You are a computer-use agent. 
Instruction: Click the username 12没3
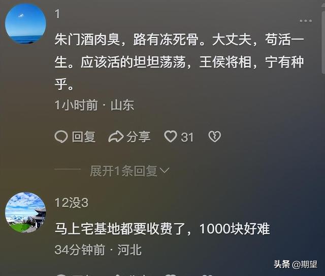point(72,203)
